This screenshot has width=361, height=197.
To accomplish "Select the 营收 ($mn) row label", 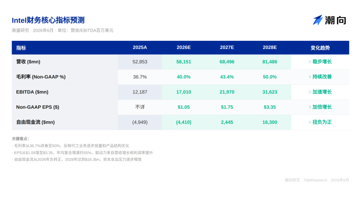I will [28, 62].
